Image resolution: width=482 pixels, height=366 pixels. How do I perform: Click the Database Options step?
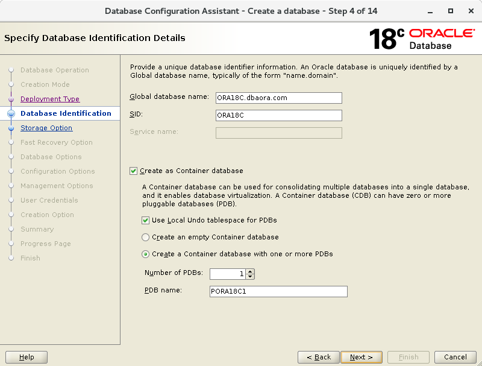pos(51,157)
